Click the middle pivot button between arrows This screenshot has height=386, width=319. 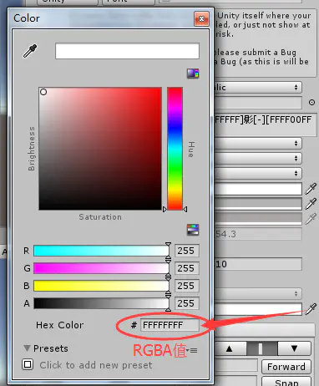click(262, 348)
